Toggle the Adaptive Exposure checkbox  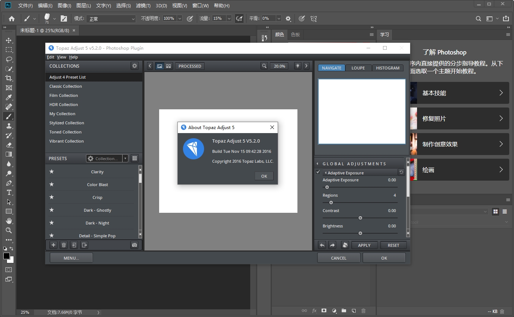click(318, 172)
